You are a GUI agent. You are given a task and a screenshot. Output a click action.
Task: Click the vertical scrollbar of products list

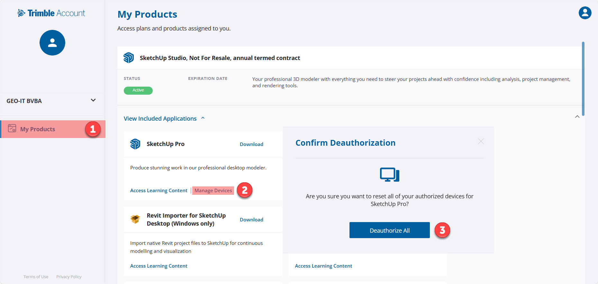click(x=583, y=79)
